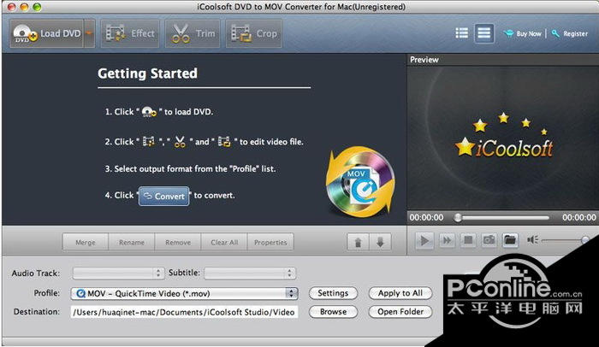
Task: Move selected item up with arrow
Action: coord(358,242)
